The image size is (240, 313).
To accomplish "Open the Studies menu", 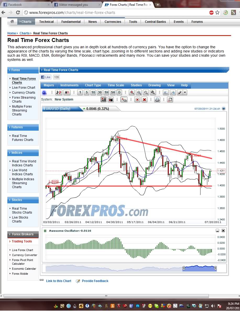I will (x=136, y=85).
